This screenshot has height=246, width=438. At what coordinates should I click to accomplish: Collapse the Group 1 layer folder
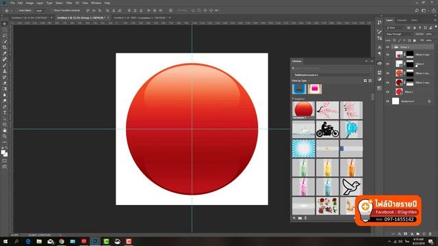coord(392,47)
